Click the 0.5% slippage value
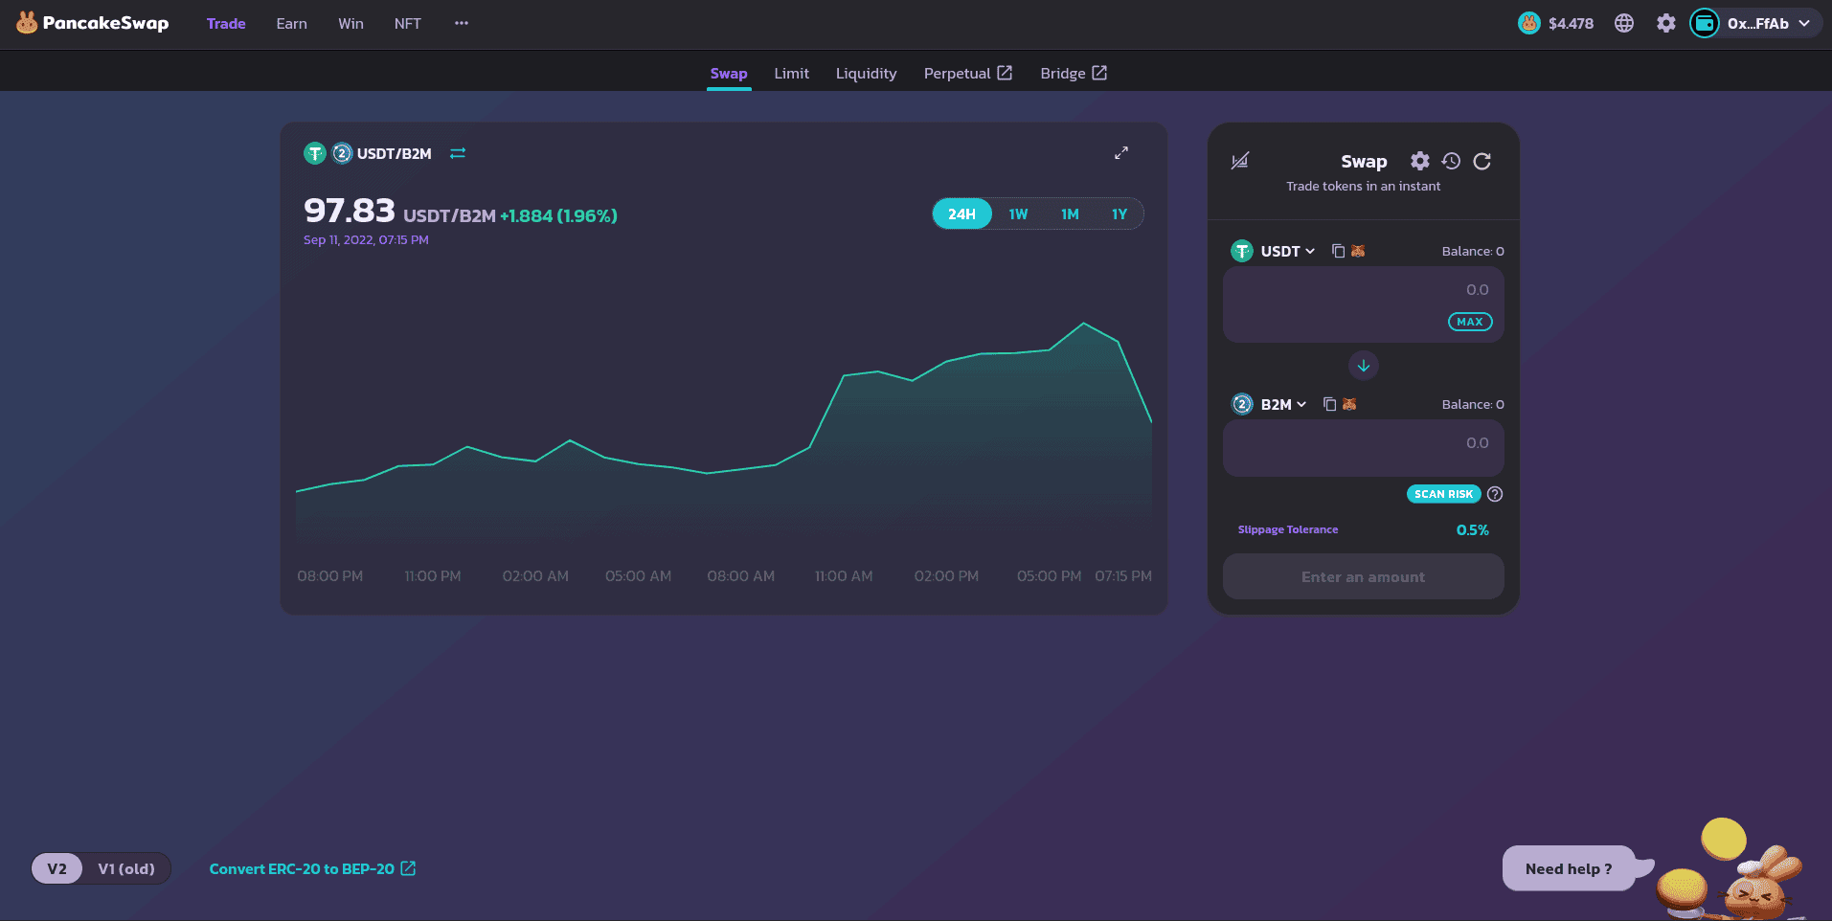This screenshot has width=1832, height=921. [x=1473, y=529]
